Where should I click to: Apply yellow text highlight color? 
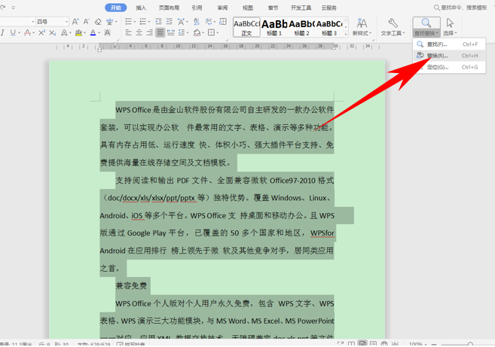[x=78, y=32]
